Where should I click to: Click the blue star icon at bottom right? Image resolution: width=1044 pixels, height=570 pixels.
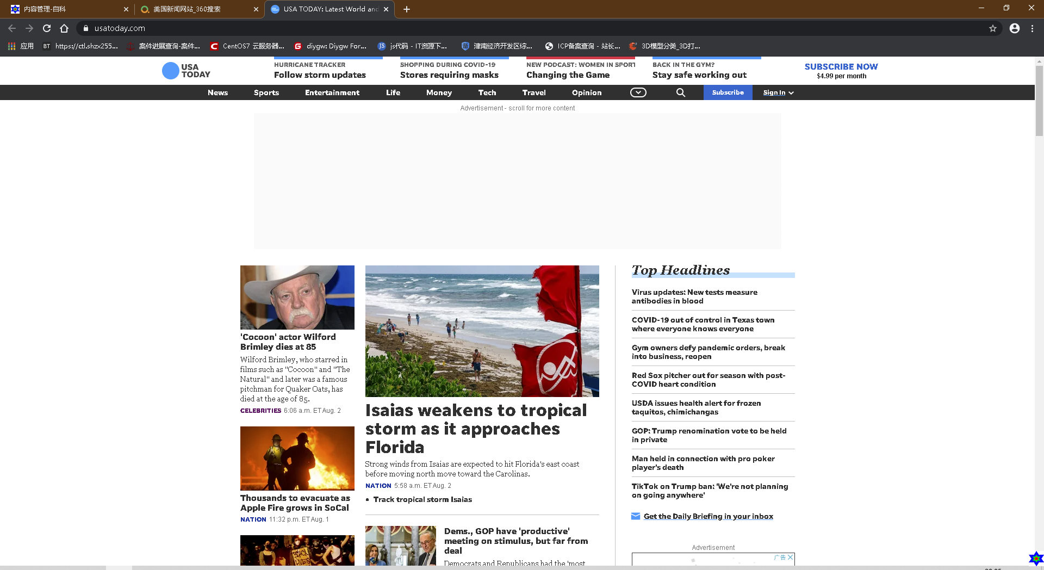1036,559
